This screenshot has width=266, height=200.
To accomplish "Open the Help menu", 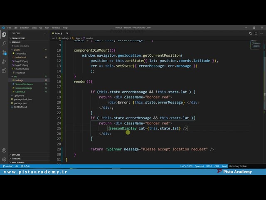I will click(x=65, y=28).
